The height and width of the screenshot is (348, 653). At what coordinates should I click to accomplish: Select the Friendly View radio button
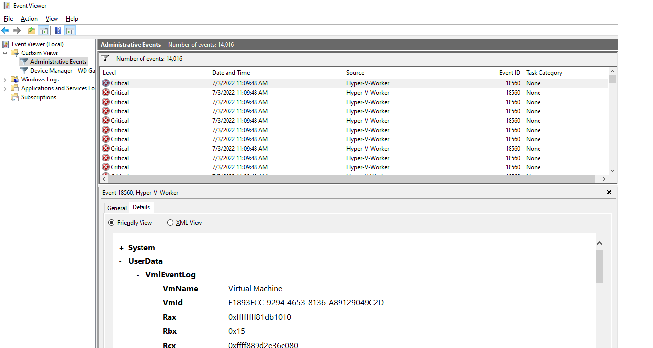pos(111,222)
